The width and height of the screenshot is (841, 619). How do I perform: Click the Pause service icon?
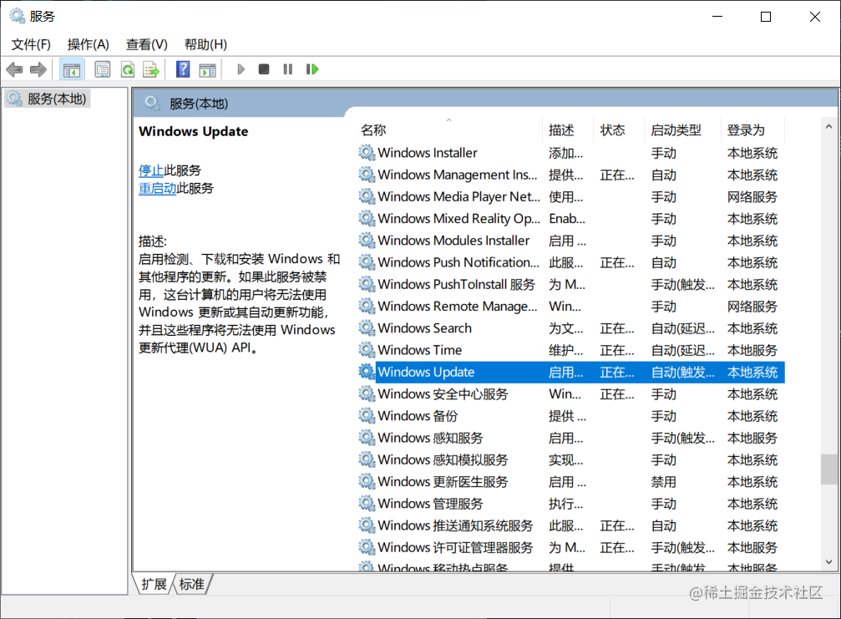point(286,68)
